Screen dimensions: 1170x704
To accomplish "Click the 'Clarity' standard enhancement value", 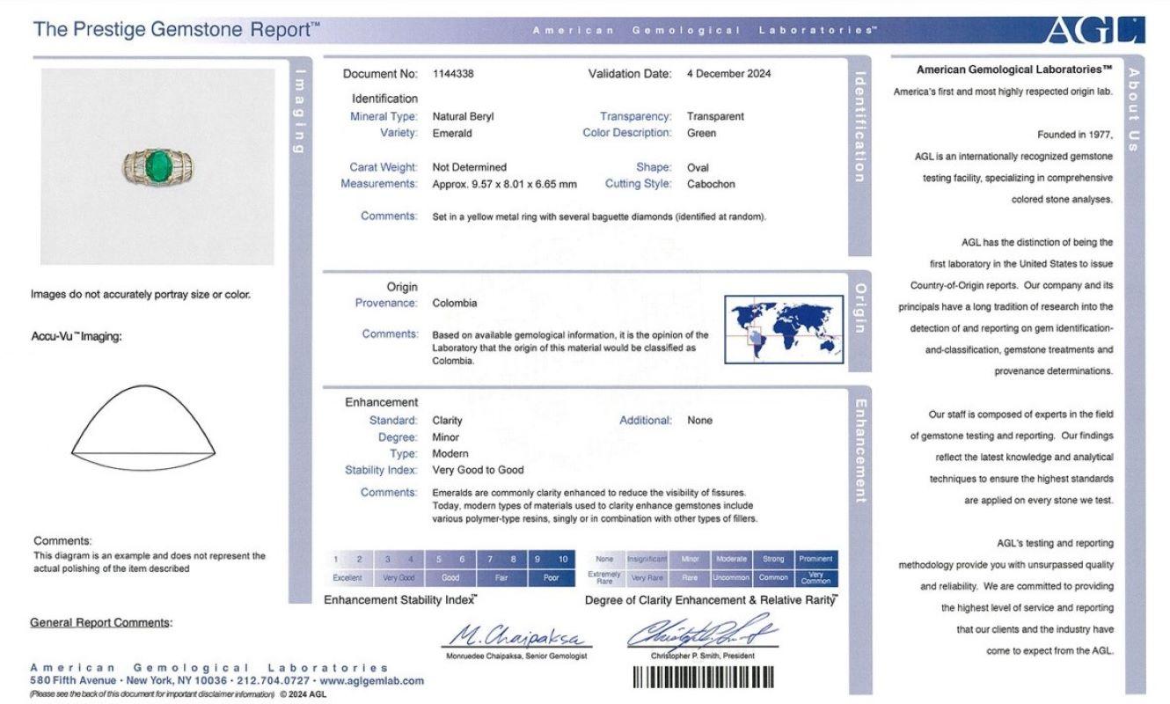I will (x=447, y=421).
